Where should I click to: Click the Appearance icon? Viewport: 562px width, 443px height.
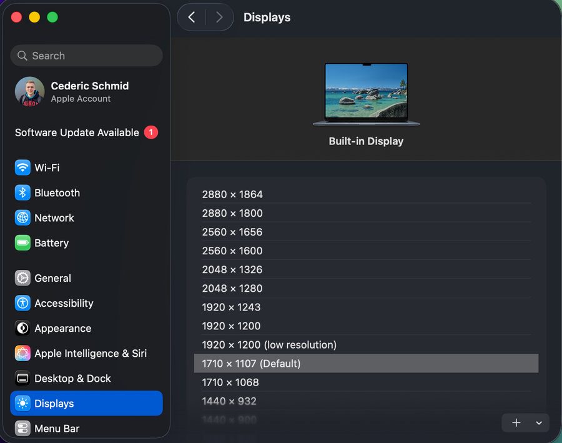22,328
